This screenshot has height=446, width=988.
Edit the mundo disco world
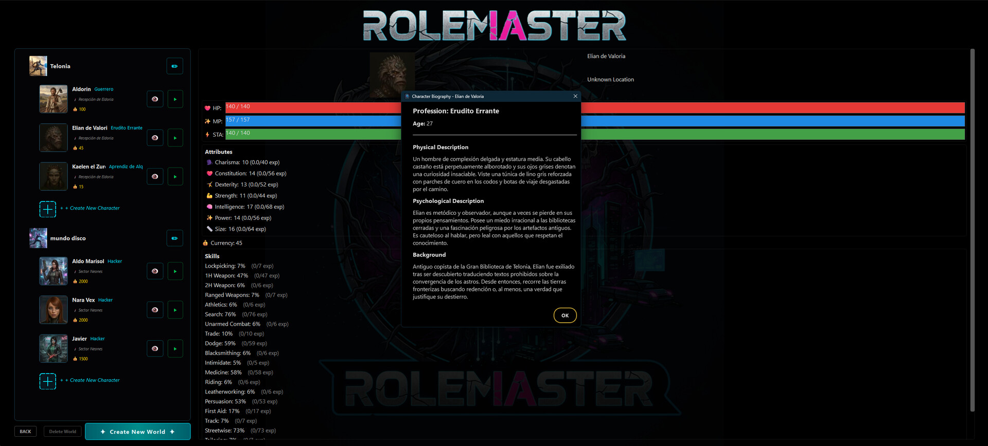(174, 238)
